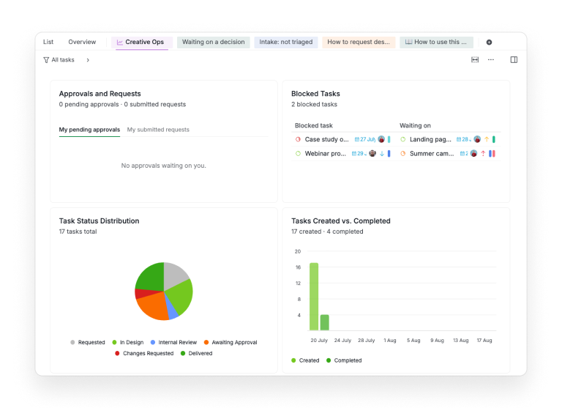Toggle the Completed series legend

(344, 360)
